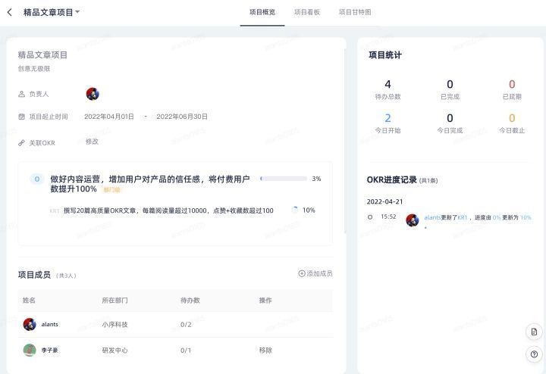This screenshot has width=546, height=374.
Task: Click the 待办数 column header
Action: 190,301
